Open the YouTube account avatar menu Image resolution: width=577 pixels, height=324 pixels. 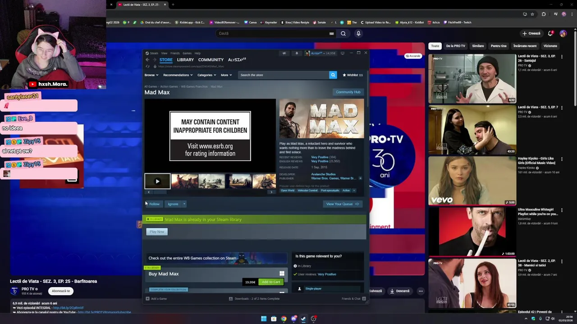563,33
